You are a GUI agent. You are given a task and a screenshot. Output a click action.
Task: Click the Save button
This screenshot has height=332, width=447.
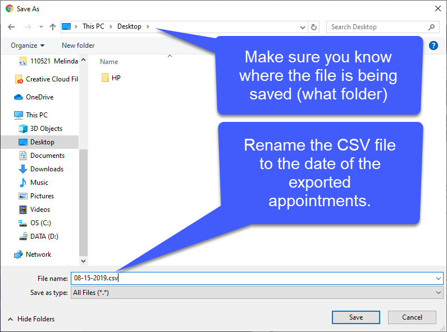click(355, 317)
